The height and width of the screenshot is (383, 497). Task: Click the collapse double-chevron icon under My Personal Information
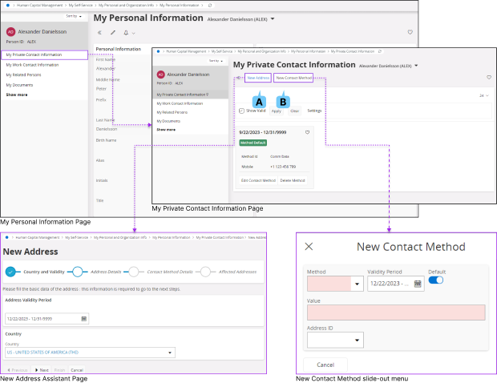[99, 33]
